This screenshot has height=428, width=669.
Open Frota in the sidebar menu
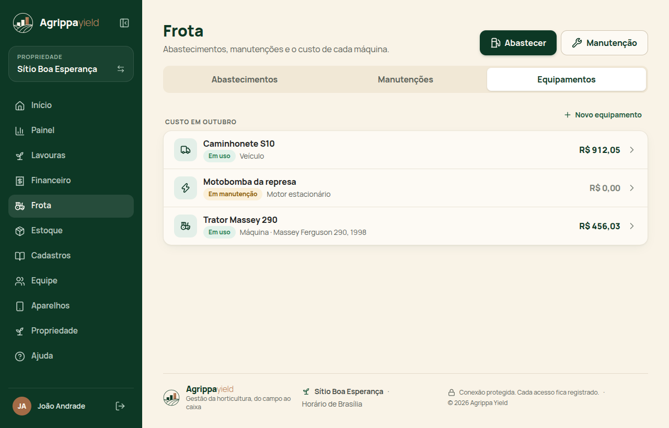click(x=71, y=206)
